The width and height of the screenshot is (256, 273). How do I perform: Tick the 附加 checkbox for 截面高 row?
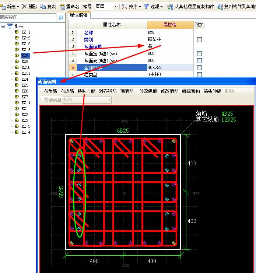click(199, 60)
